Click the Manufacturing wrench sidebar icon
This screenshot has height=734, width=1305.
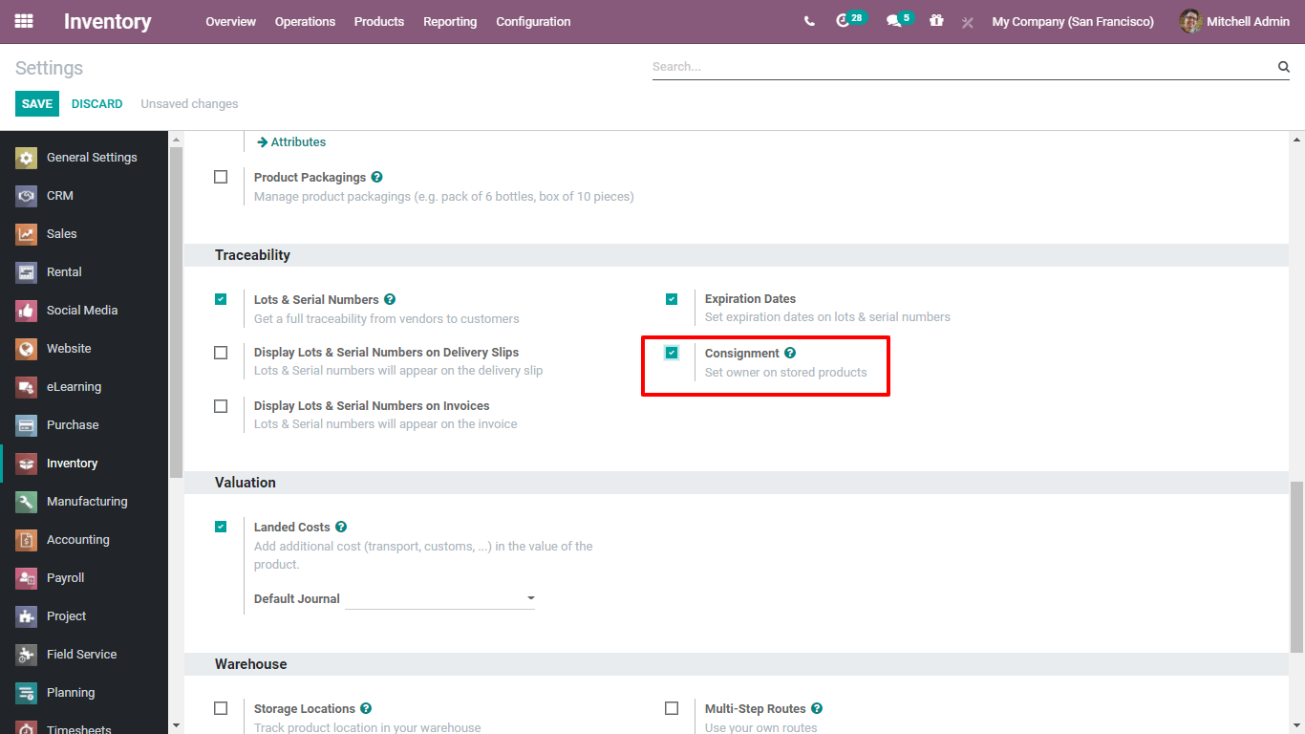click(27, 502)
